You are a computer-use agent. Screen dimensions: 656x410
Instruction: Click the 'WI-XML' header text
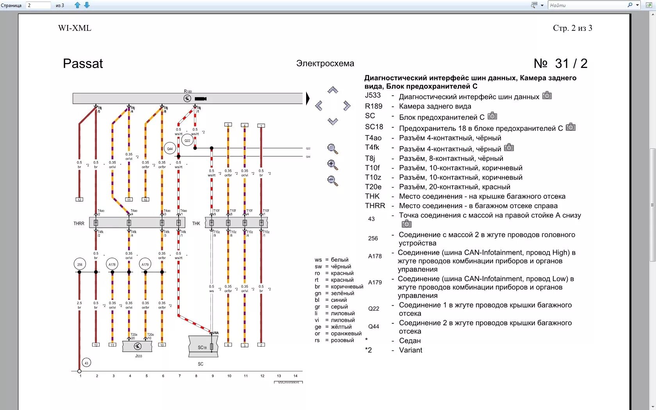pyautogui.click(x=75, y=28)
